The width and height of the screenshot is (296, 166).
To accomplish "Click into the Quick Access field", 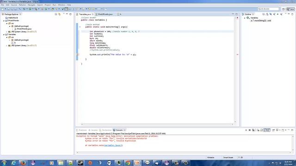I will tap(268, 9).
